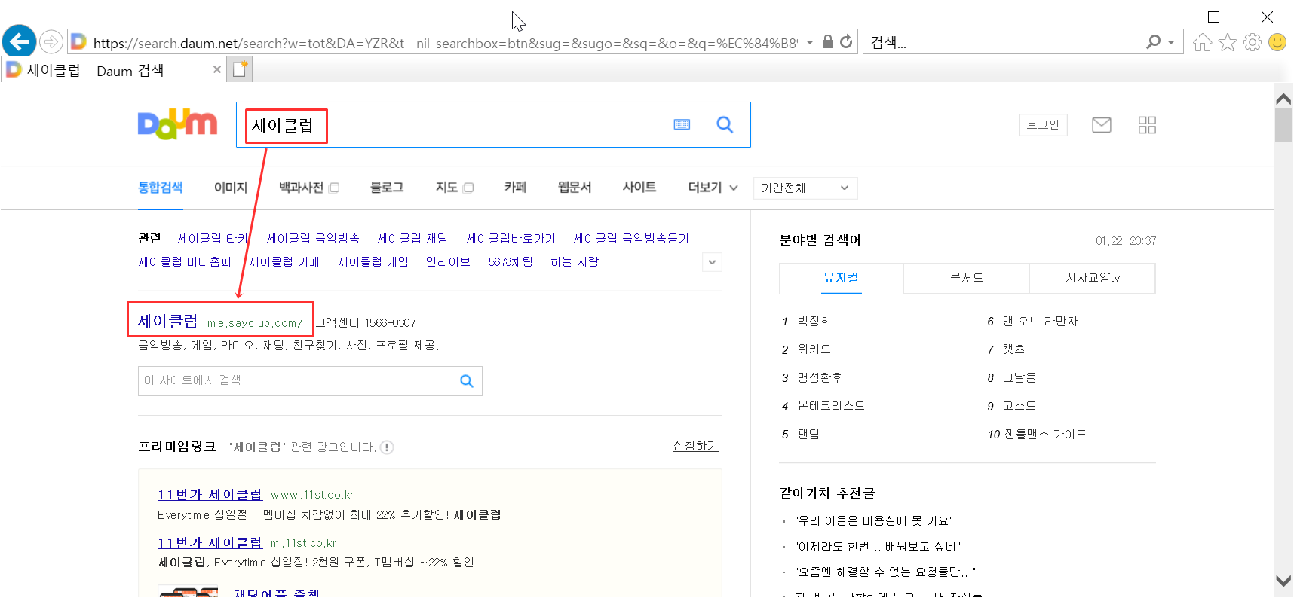Viewport: 1294px width, 598px height.
Task: Open a new browser tab
Action: click(240, 69)
